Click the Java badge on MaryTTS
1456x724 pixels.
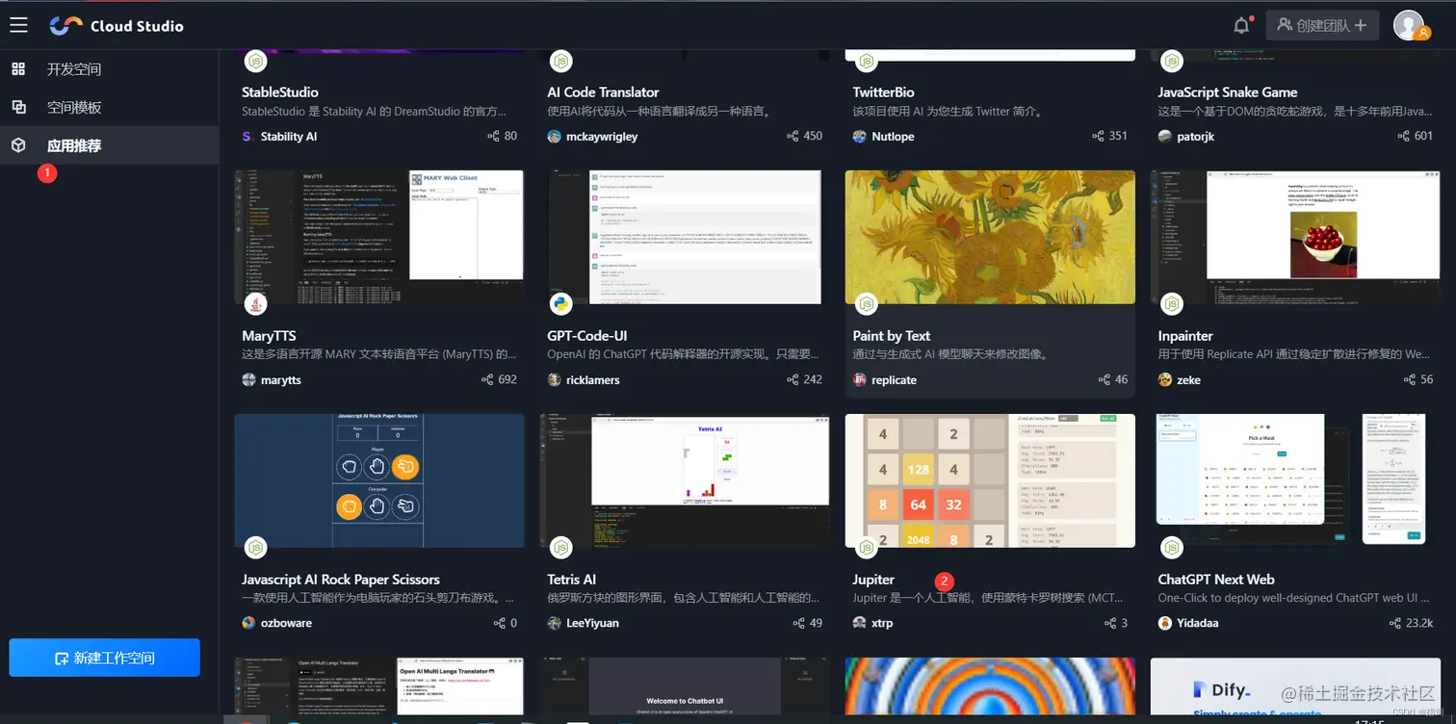coord(256,304)
